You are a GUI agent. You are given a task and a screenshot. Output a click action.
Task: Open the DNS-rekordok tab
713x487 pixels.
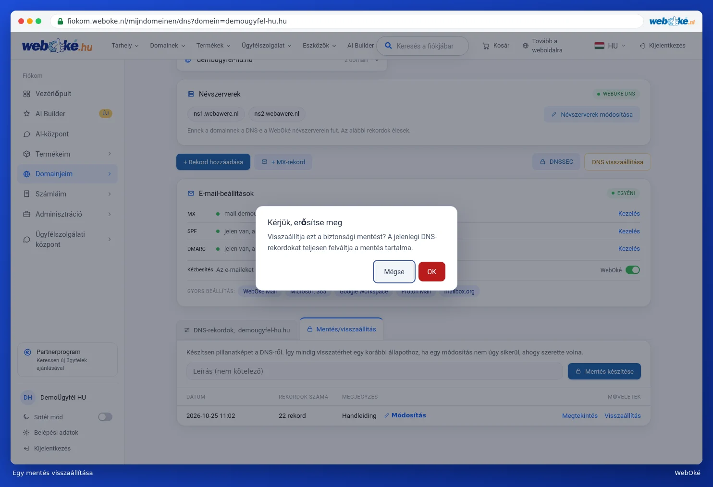click(x=237, y=330)
